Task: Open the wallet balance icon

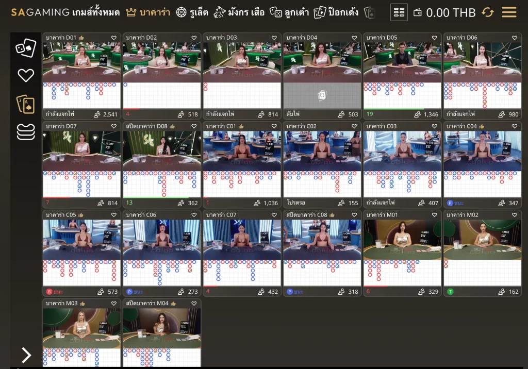Action: point(418,13)
